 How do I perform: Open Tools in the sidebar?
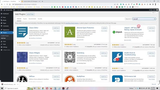4,44
